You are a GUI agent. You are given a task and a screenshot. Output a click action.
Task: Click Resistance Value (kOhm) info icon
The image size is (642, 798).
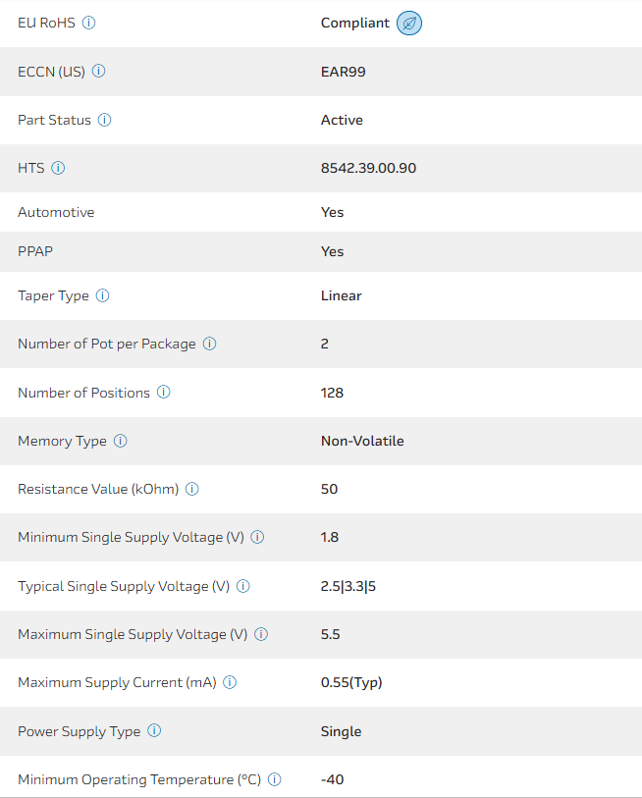pyautogui.click(x=192, y=489)
